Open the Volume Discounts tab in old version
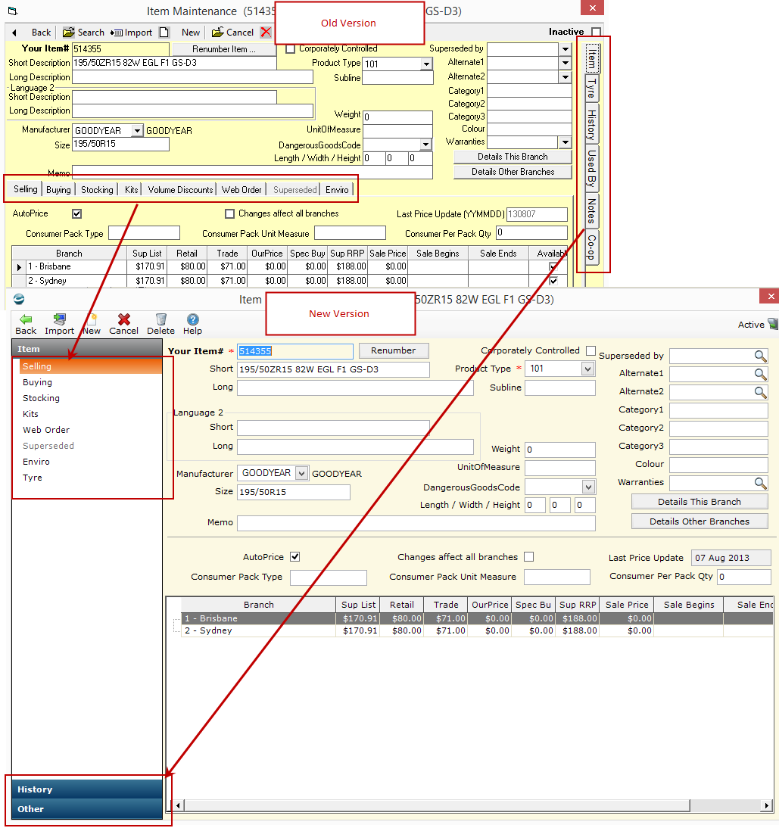 pyautogui.click(x=181, y=189)
